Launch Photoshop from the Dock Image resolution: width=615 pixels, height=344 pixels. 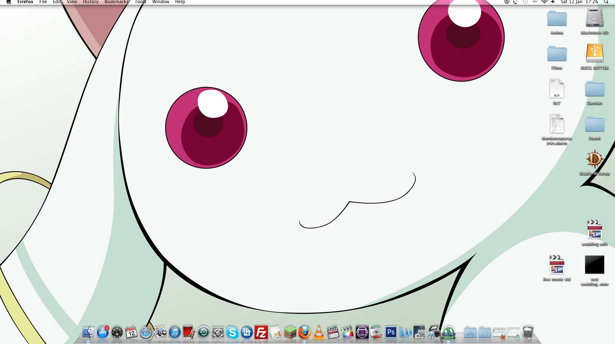point(390,332)
